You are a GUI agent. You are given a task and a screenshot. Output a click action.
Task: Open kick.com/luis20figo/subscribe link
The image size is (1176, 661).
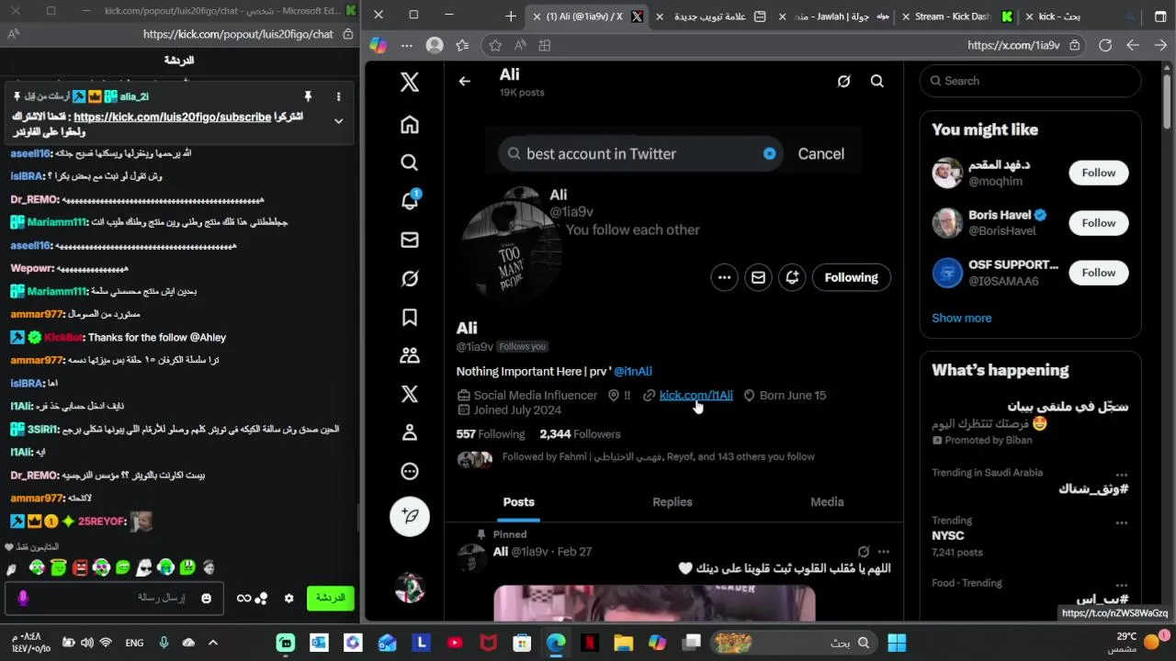[172, 117]
